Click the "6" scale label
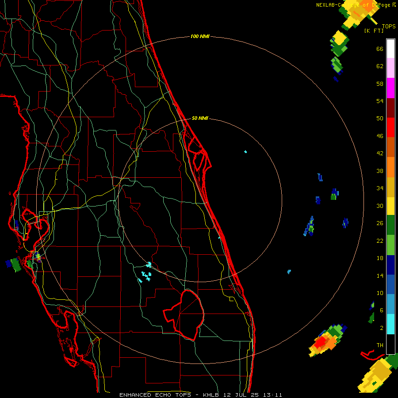The height and width of the screenshot is (398, 398). (x=382, y=310)
